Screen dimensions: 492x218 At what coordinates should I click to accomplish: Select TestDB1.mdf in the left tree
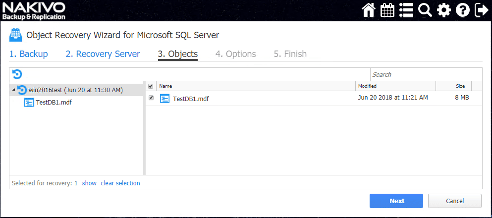click(x=54, y=103)
